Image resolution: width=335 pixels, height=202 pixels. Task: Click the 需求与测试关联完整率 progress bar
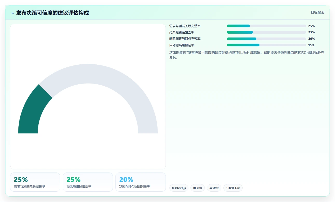pyautogui.click(x=266, y=26)
